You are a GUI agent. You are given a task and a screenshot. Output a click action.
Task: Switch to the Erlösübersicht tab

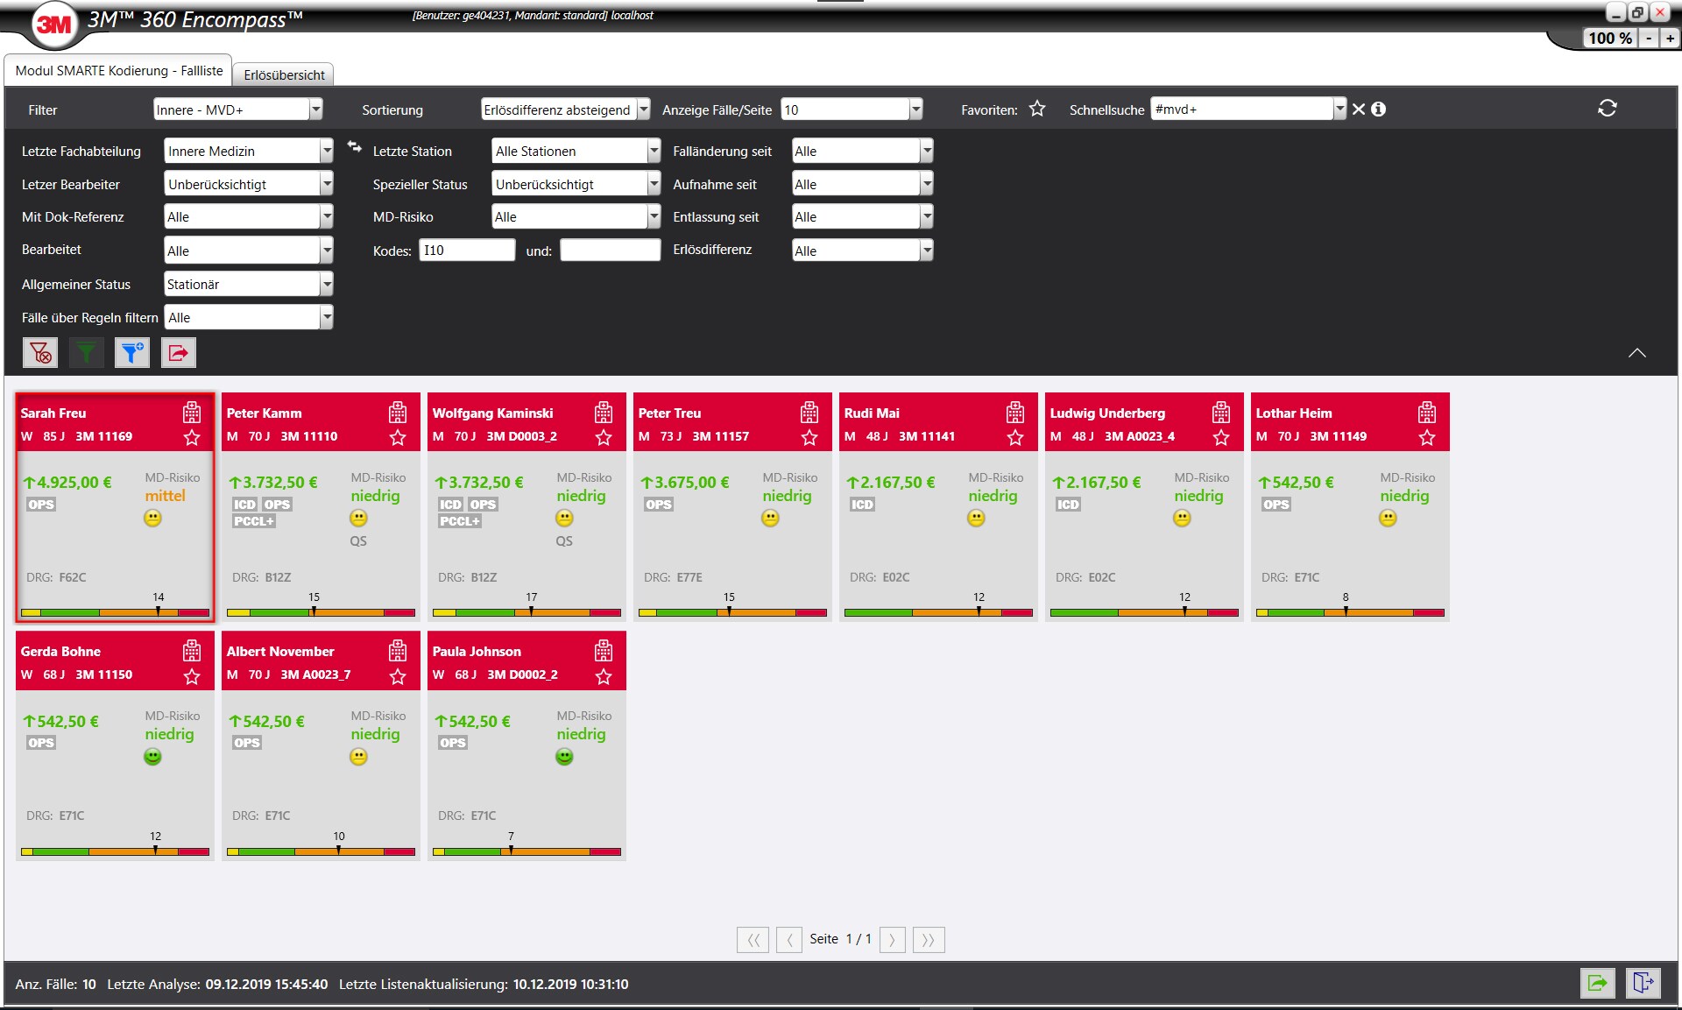click(284, 74)
